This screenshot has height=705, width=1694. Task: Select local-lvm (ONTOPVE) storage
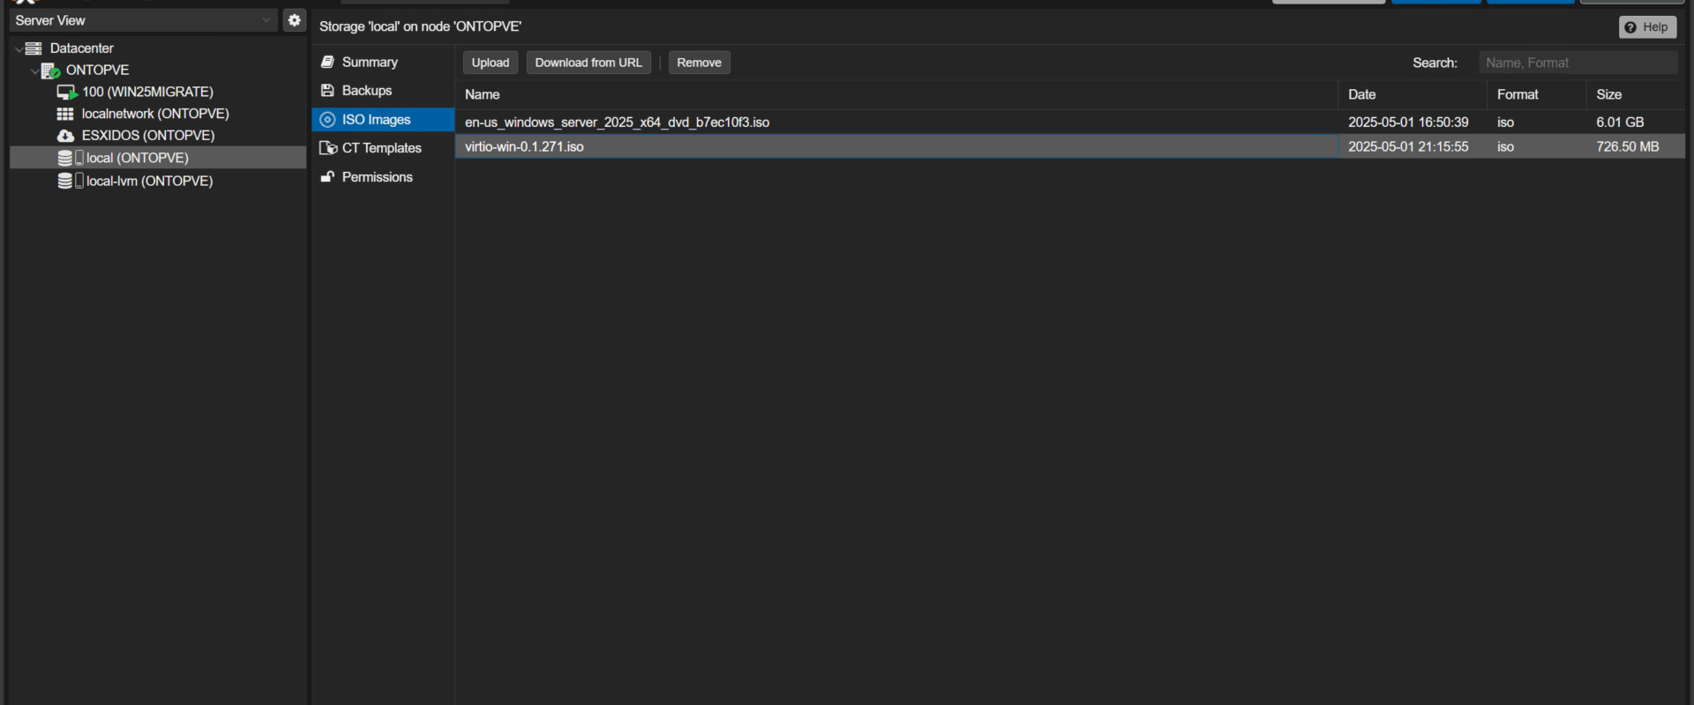coord(150,181)
